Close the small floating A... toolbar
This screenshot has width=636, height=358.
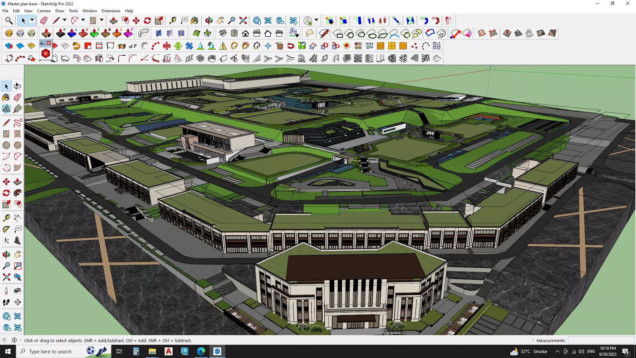click(x=49, y=43)
